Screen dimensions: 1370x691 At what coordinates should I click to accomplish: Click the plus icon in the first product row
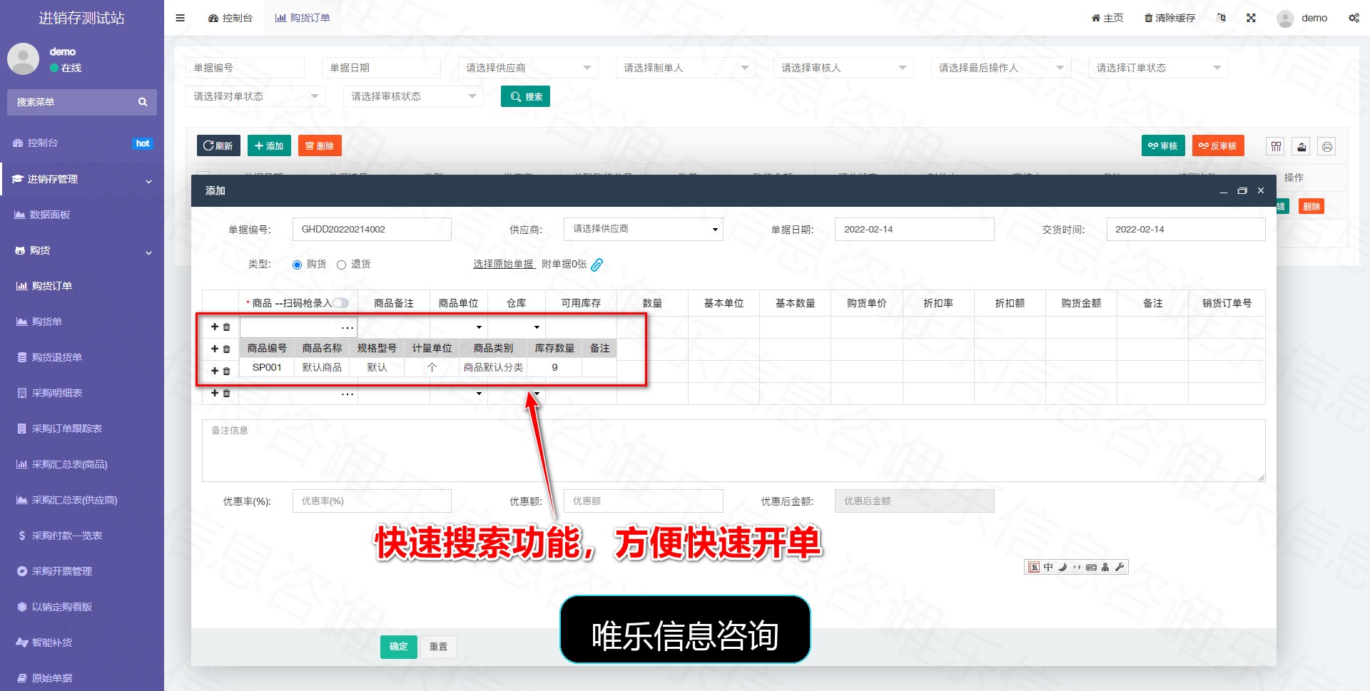[x=215, y=327]
